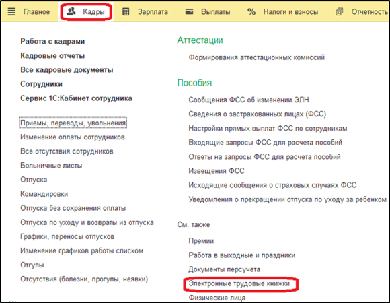
Task: Open Командировки documents
Action: (x=44, y=194)
